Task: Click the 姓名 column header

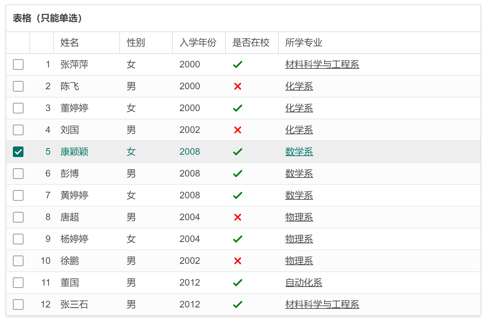Action: point(87,43)
